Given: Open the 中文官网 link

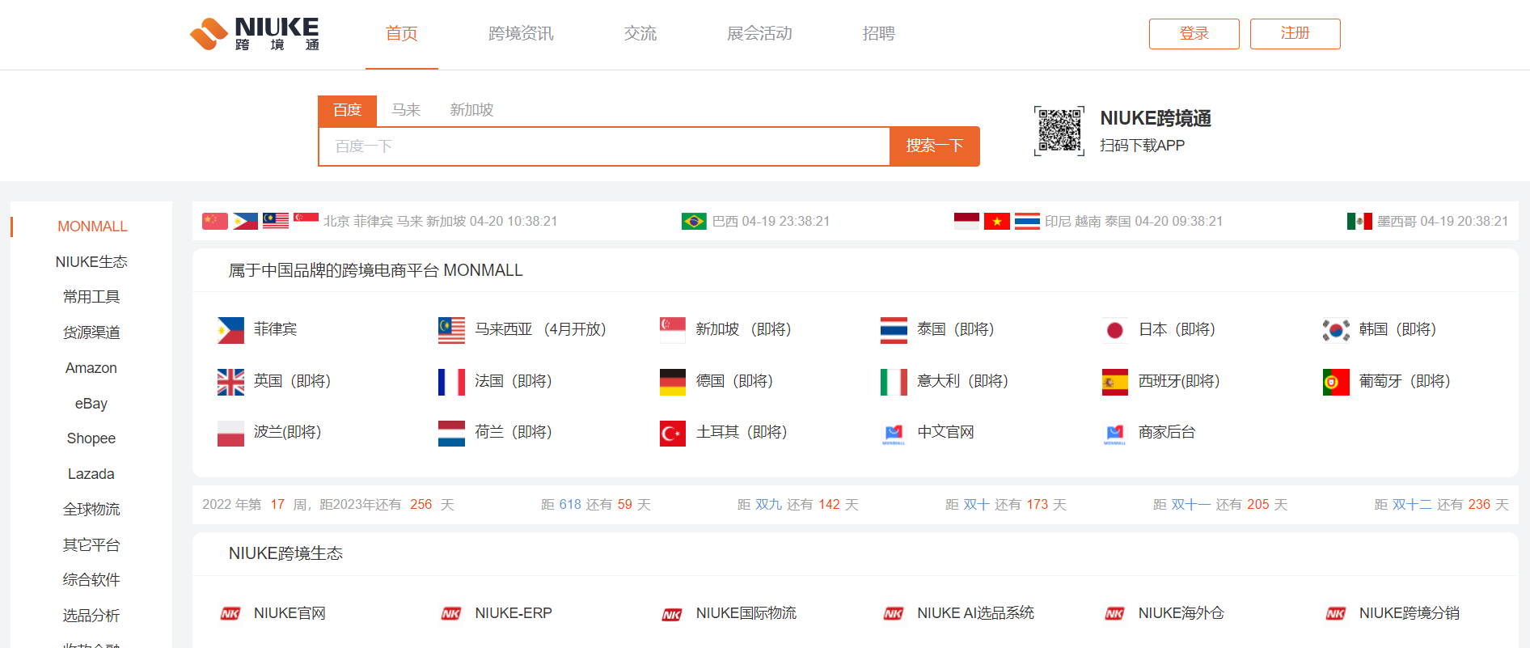Looking at the screenshot, I should click(x=946, y=433).
